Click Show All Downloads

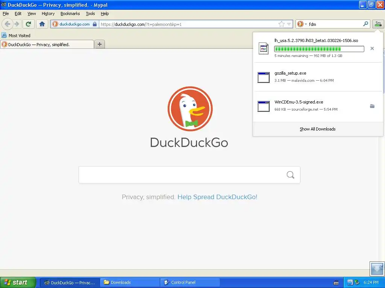point(317,129)
